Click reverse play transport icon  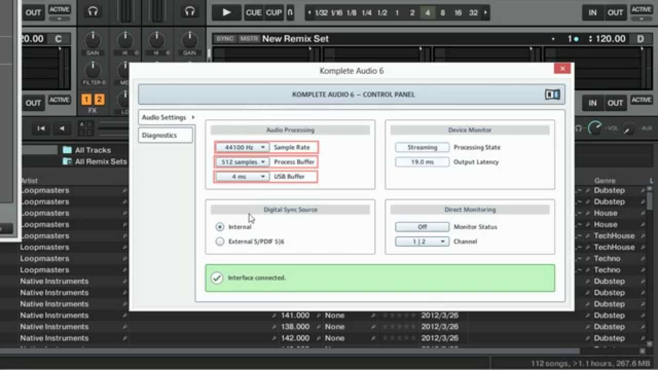pos(62,128)
